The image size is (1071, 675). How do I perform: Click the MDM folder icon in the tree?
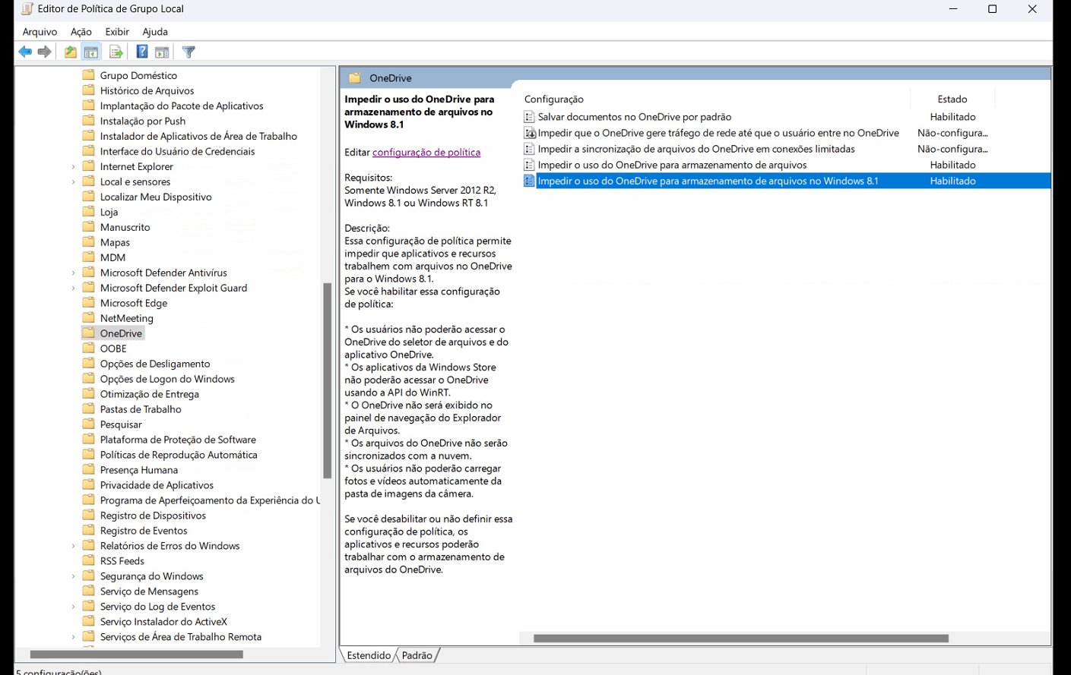click(88, 257)
